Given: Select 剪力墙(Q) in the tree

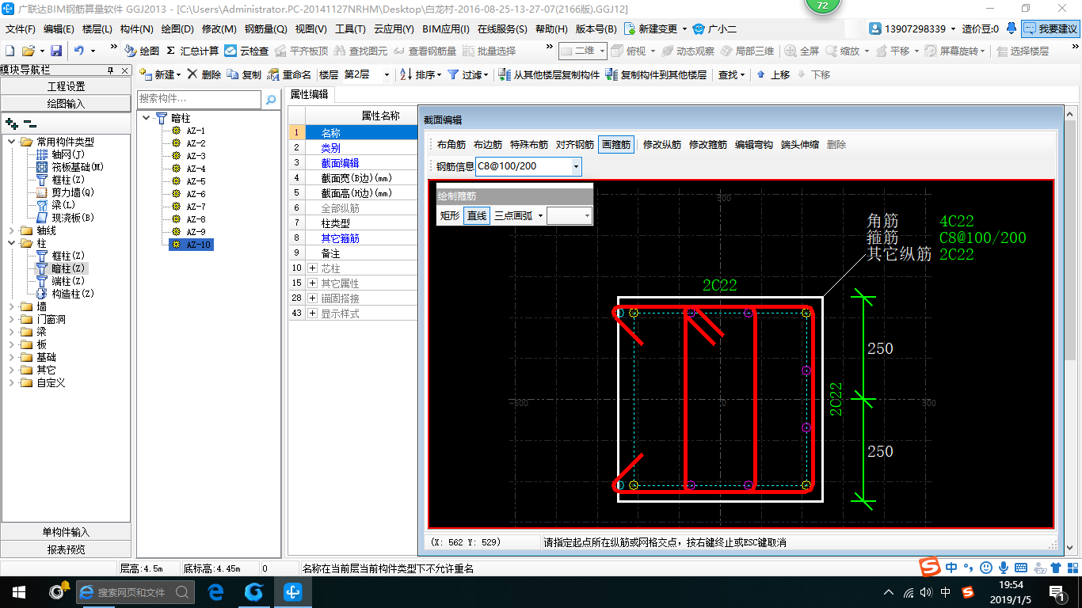Looking at the screenshot, I should pyautogui.click(x=73, y=192).
